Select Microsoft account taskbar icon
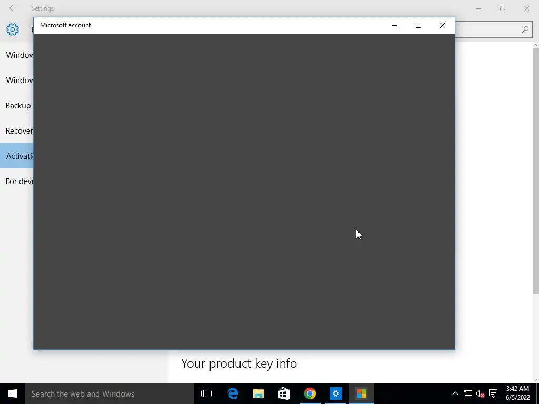The width and height of the screenshot is (539, 404). click(x=361, y=393)
